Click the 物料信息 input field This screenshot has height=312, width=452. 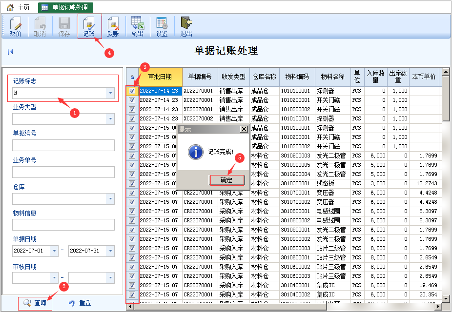63,225
